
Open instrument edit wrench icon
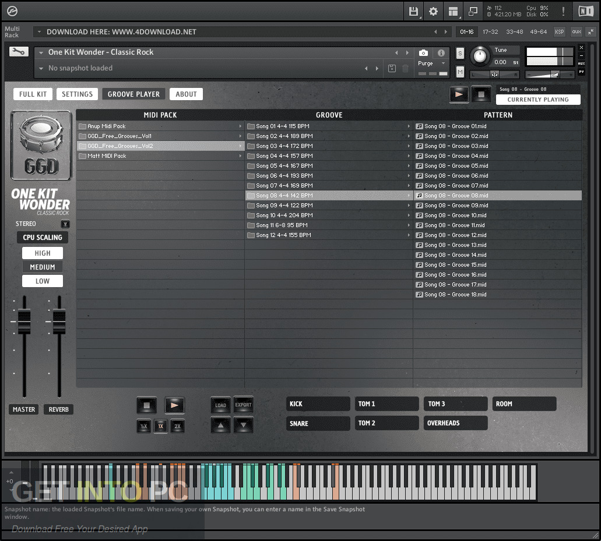tap(19, 51)
